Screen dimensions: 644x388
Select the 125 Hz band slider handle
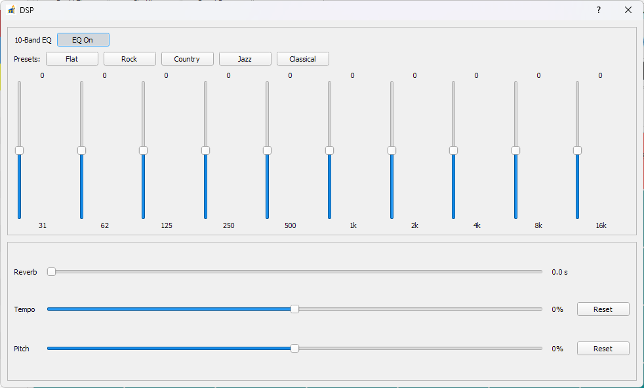143,150
